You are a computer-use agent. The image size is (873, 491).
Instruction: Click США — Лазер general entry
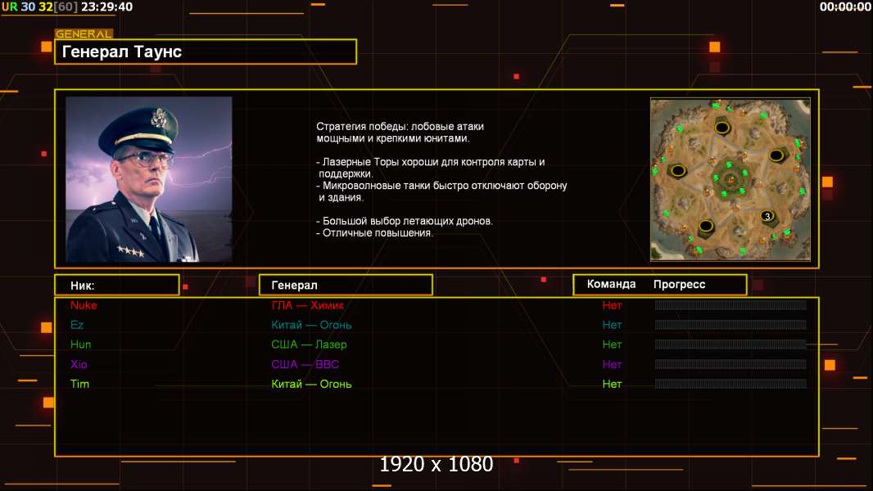(309, 345)
